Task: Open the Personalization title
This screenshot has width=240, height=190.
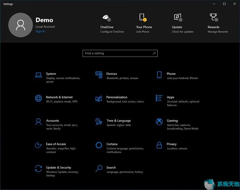Action: point(117,97)
